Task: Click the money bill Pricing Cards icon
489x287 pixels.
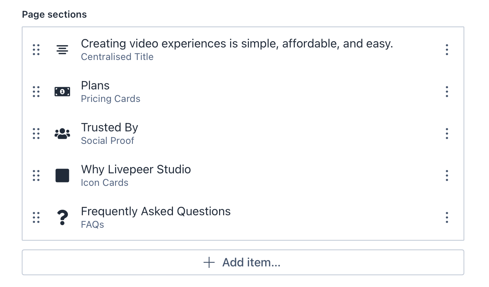Action: click(62, 92)
